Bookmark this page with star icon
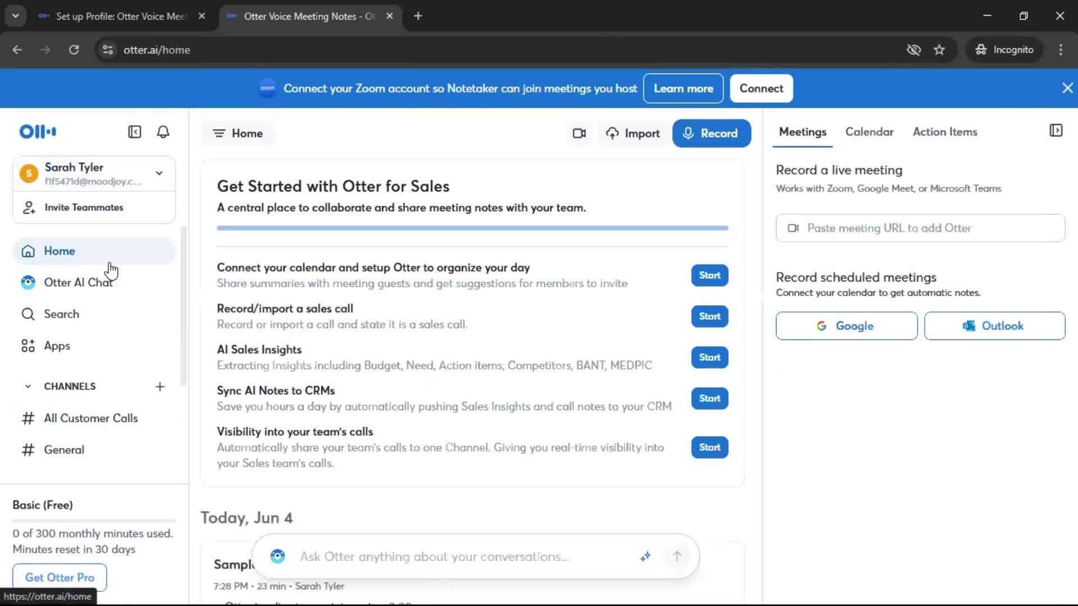The image size is (1078, 606). pos(939,50)
